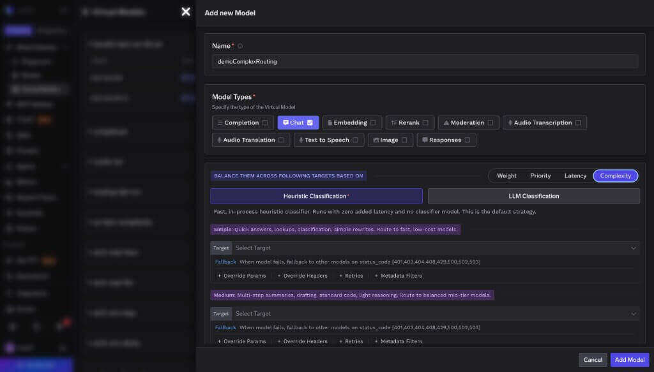Viewport: 654px width, 372px height.
Task: Click the Image picture icon
Action: [x=376, y=140]
